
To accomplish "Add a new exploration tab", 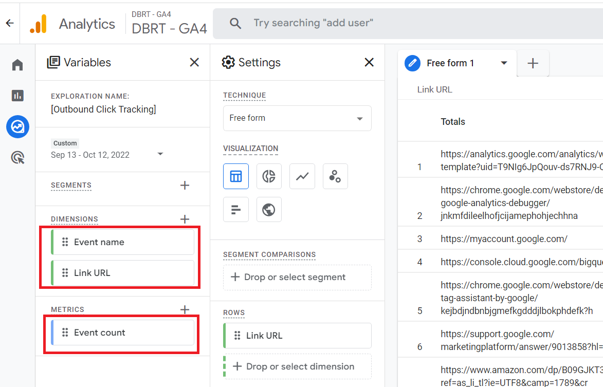I will click(x=533, y=63).
